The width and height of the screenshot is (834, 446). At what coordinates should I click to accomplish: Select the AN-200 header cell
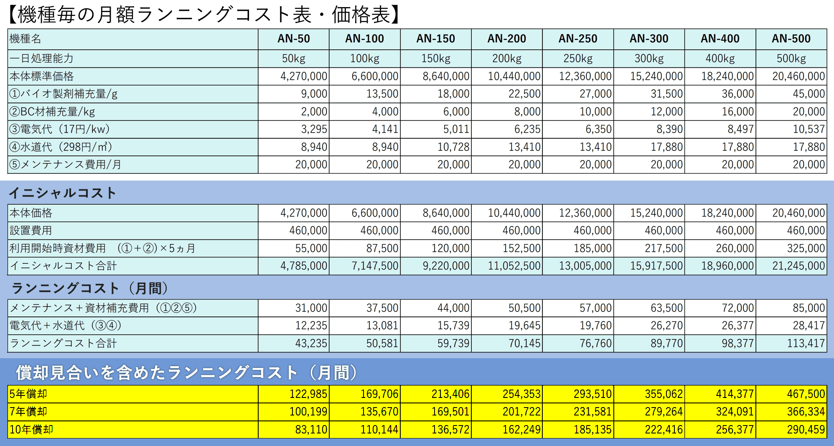[507, 39]
